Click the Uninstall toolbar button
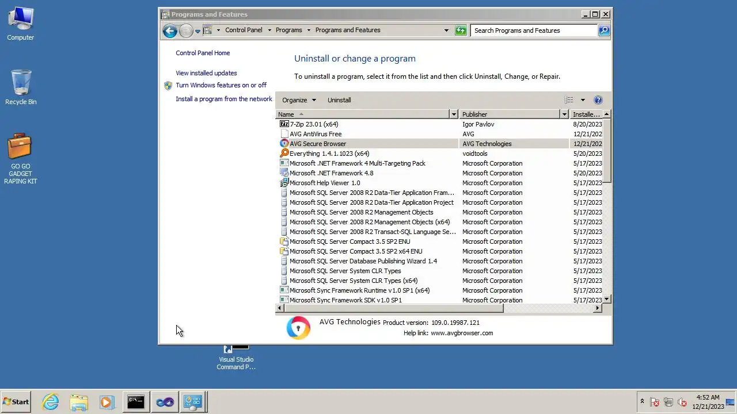The image size is (737, 414). point(339,100)
